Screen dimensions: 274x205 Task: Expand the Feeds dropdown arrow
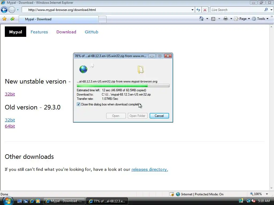219,19
